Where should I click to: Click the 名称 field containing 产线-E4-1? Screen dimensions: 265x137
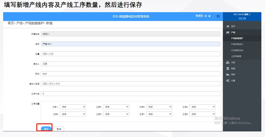click(x=130, y=44)
